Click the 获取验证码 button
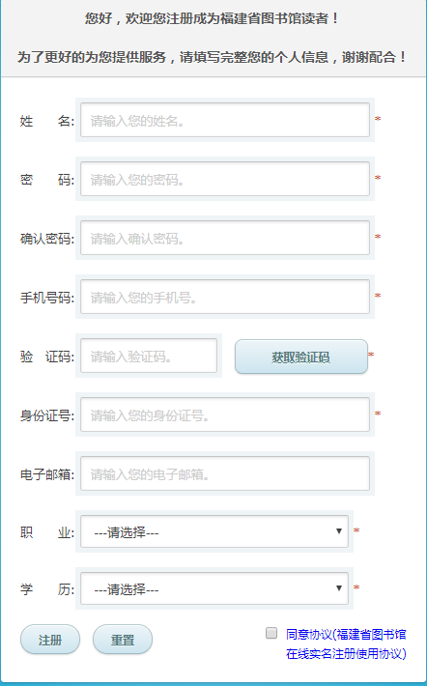Viewport: 427px width, 686px height. click(301, 357)
